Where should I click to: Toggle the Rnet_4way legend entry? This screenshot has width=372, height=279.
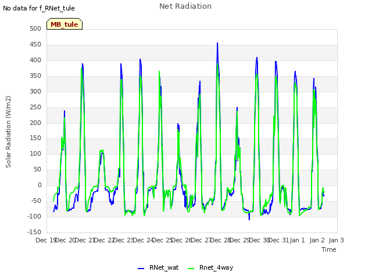210,267
